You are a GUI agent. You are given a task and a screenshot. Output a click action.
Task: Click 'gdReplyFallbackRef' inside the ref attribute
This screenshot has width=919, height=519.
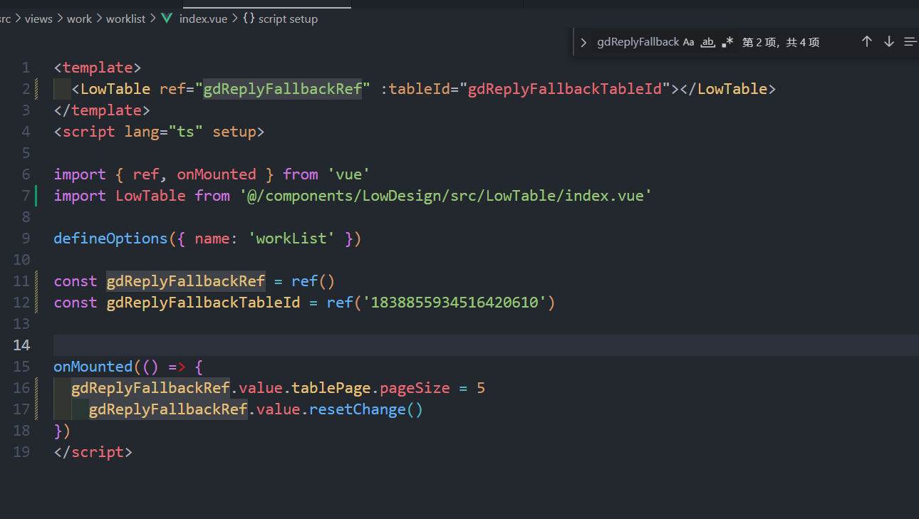pos(283,89)
